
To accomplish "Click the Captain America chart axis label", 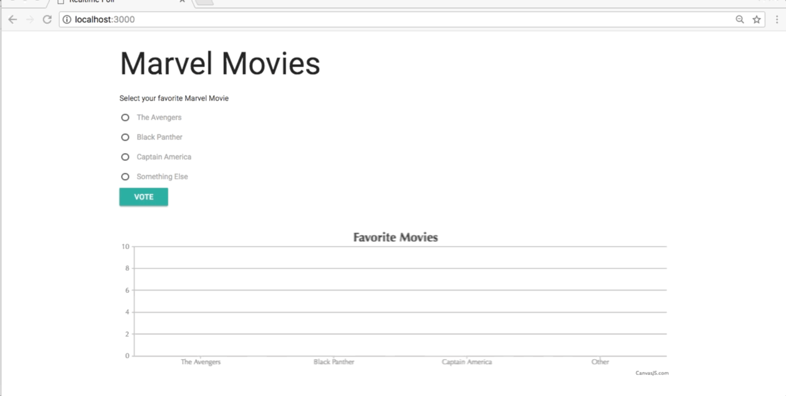I will 467,362.
